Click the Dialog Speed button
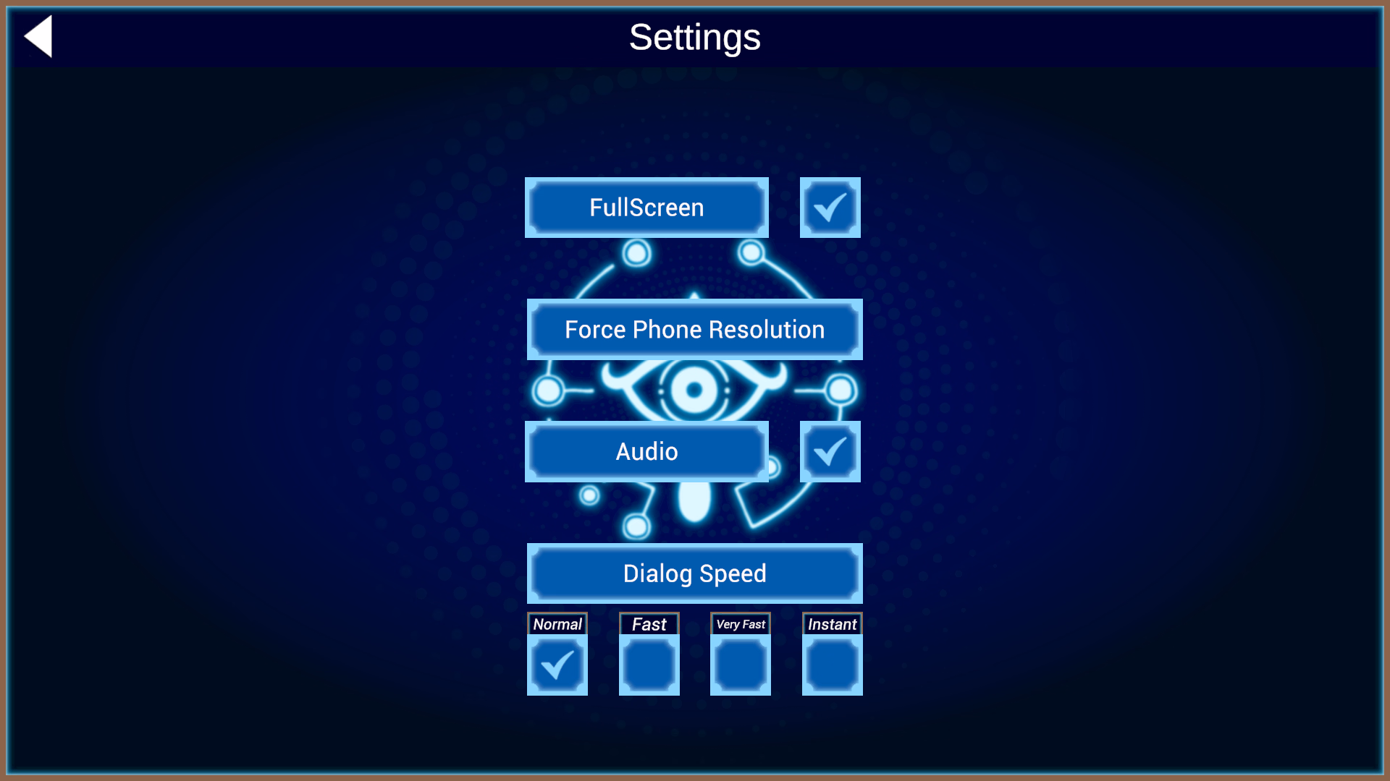Viewport: 1390px width, 781px height. [x=695, y=573]
